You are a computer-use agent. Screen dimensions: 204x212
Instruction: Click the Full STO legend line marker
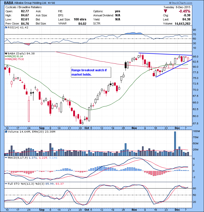click(x=6, y=184)
